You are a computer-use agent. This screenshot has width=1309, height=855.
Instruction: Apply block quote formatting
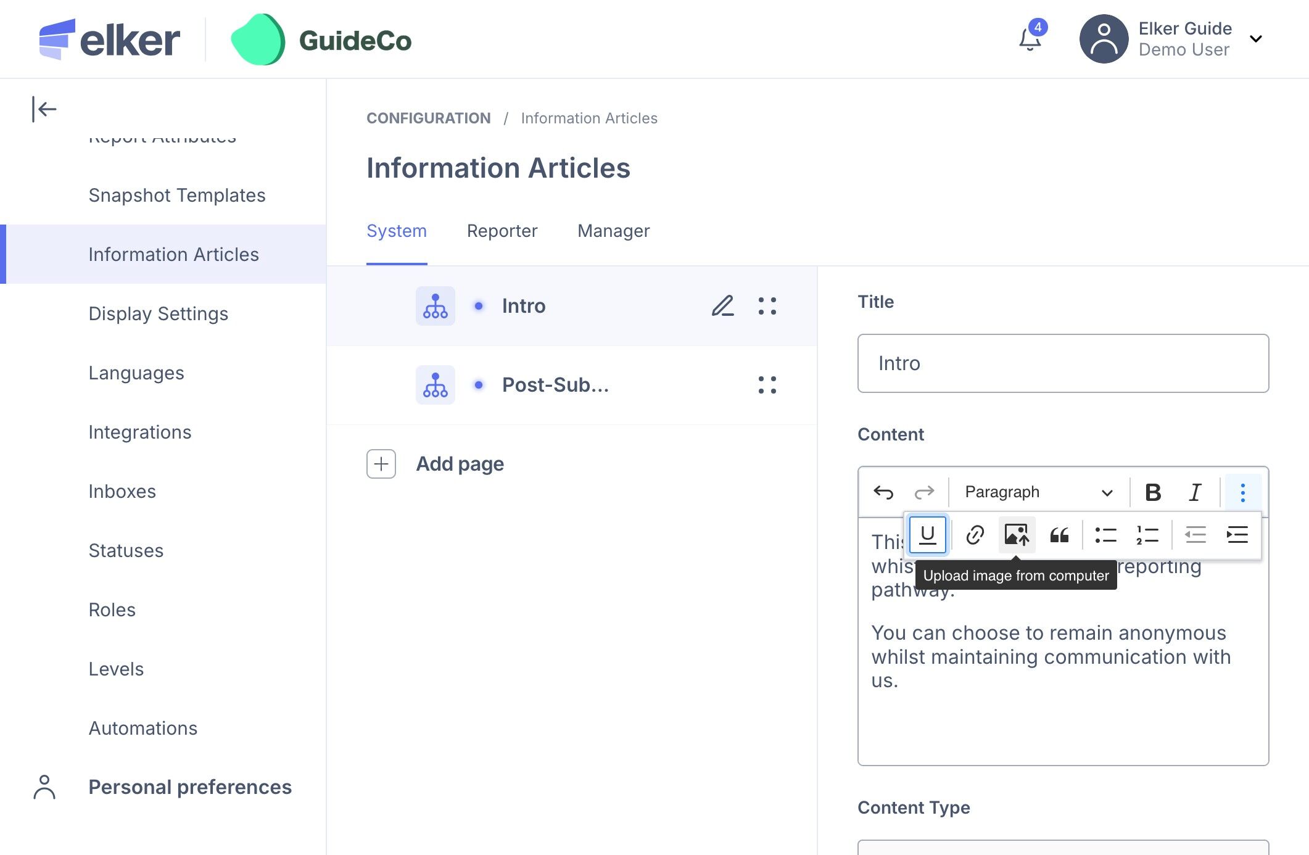pyautogui.click(x=1059, y=535)
